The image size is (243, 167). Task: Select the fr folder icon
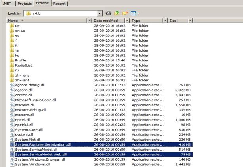(x=12, y=40)
